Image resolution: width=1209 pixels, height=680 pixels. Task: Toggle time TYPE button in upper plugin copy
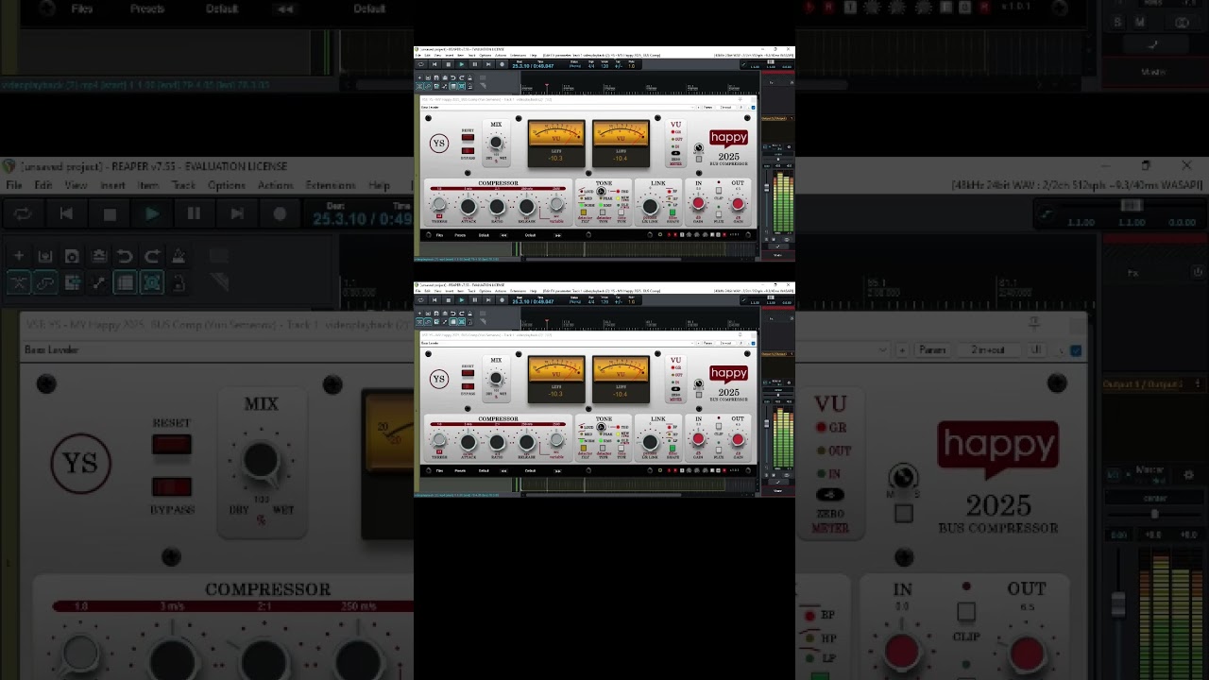[x=621, y=212]
